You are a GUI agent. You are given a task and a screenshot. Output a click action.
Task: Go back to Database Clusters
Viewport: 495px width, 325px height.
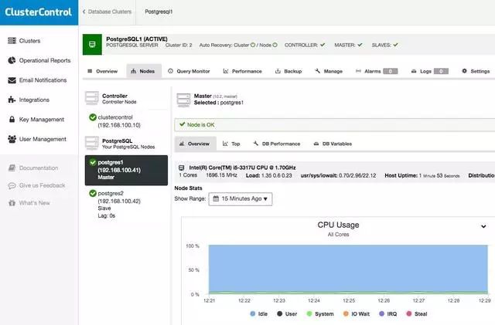(x=107, y=12)
